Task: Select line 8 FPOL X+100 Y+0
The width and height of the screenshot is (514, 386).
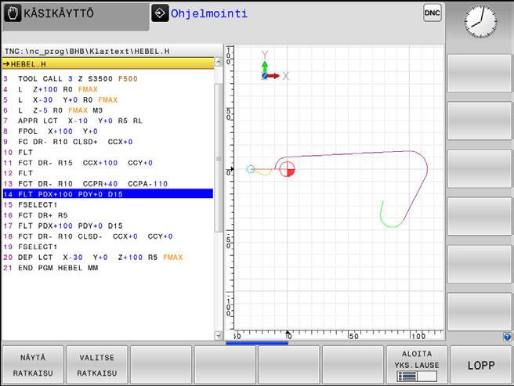Action: [x=108, y=131]
